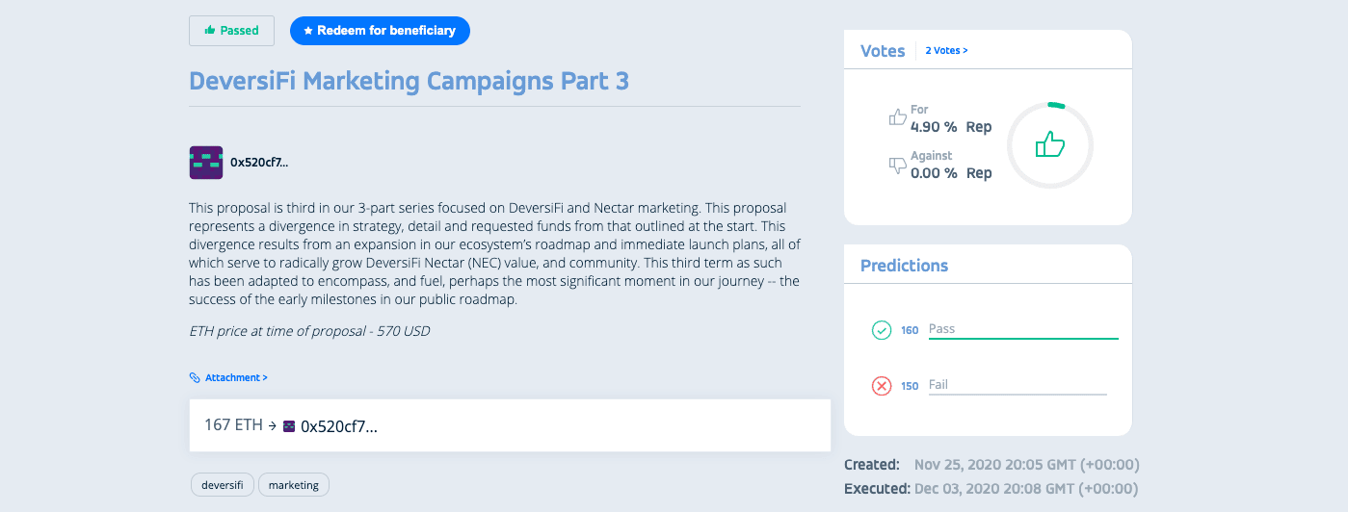Expand the Attachment link
1348x512 pixels.
point(236,378)
